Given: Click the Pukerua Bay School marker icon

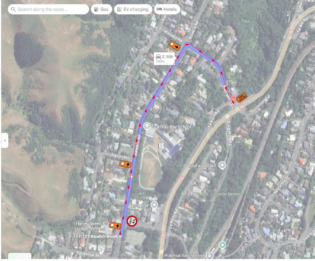Looking at the screenshot, I should (x=147, y=126).
